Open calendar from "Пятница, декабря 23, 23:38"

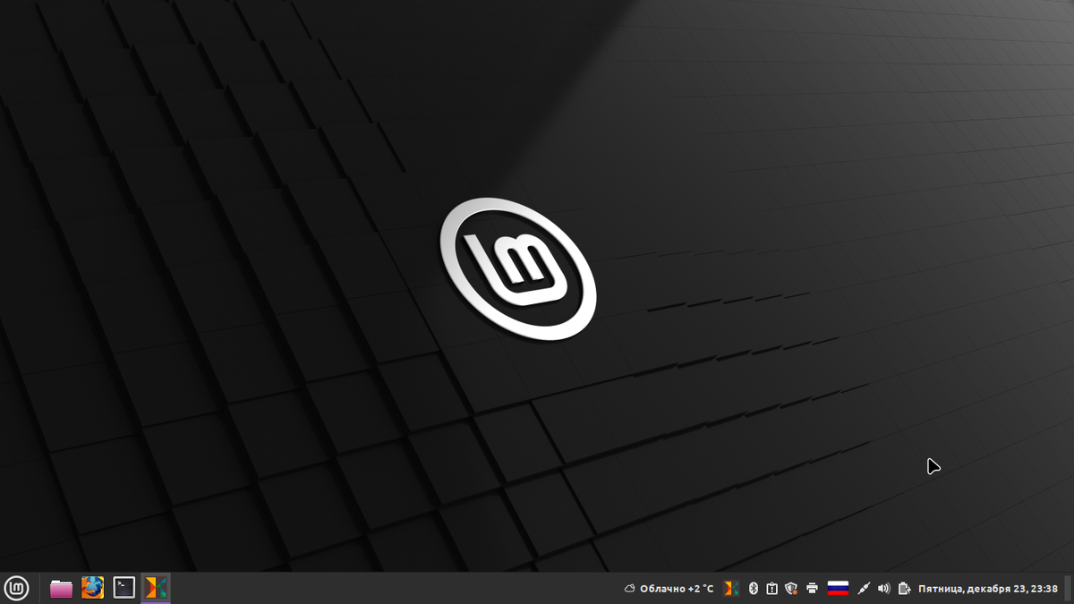(x=988, y=589)
